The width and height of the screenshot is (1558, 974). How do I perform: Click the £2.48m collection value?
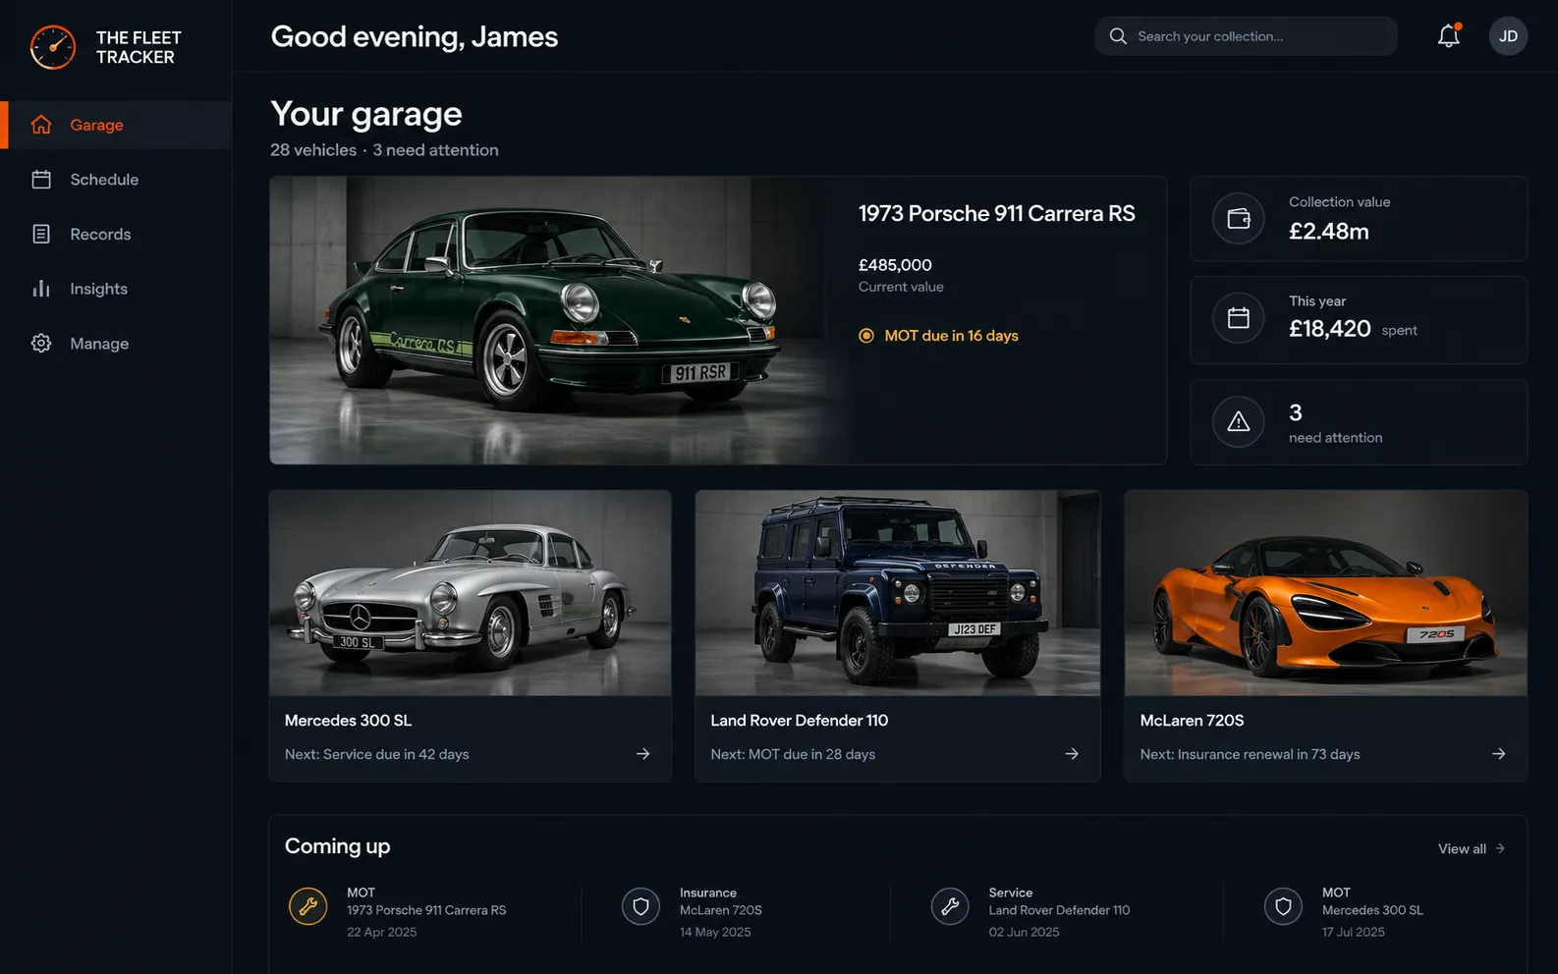[x=1328, y=232]
